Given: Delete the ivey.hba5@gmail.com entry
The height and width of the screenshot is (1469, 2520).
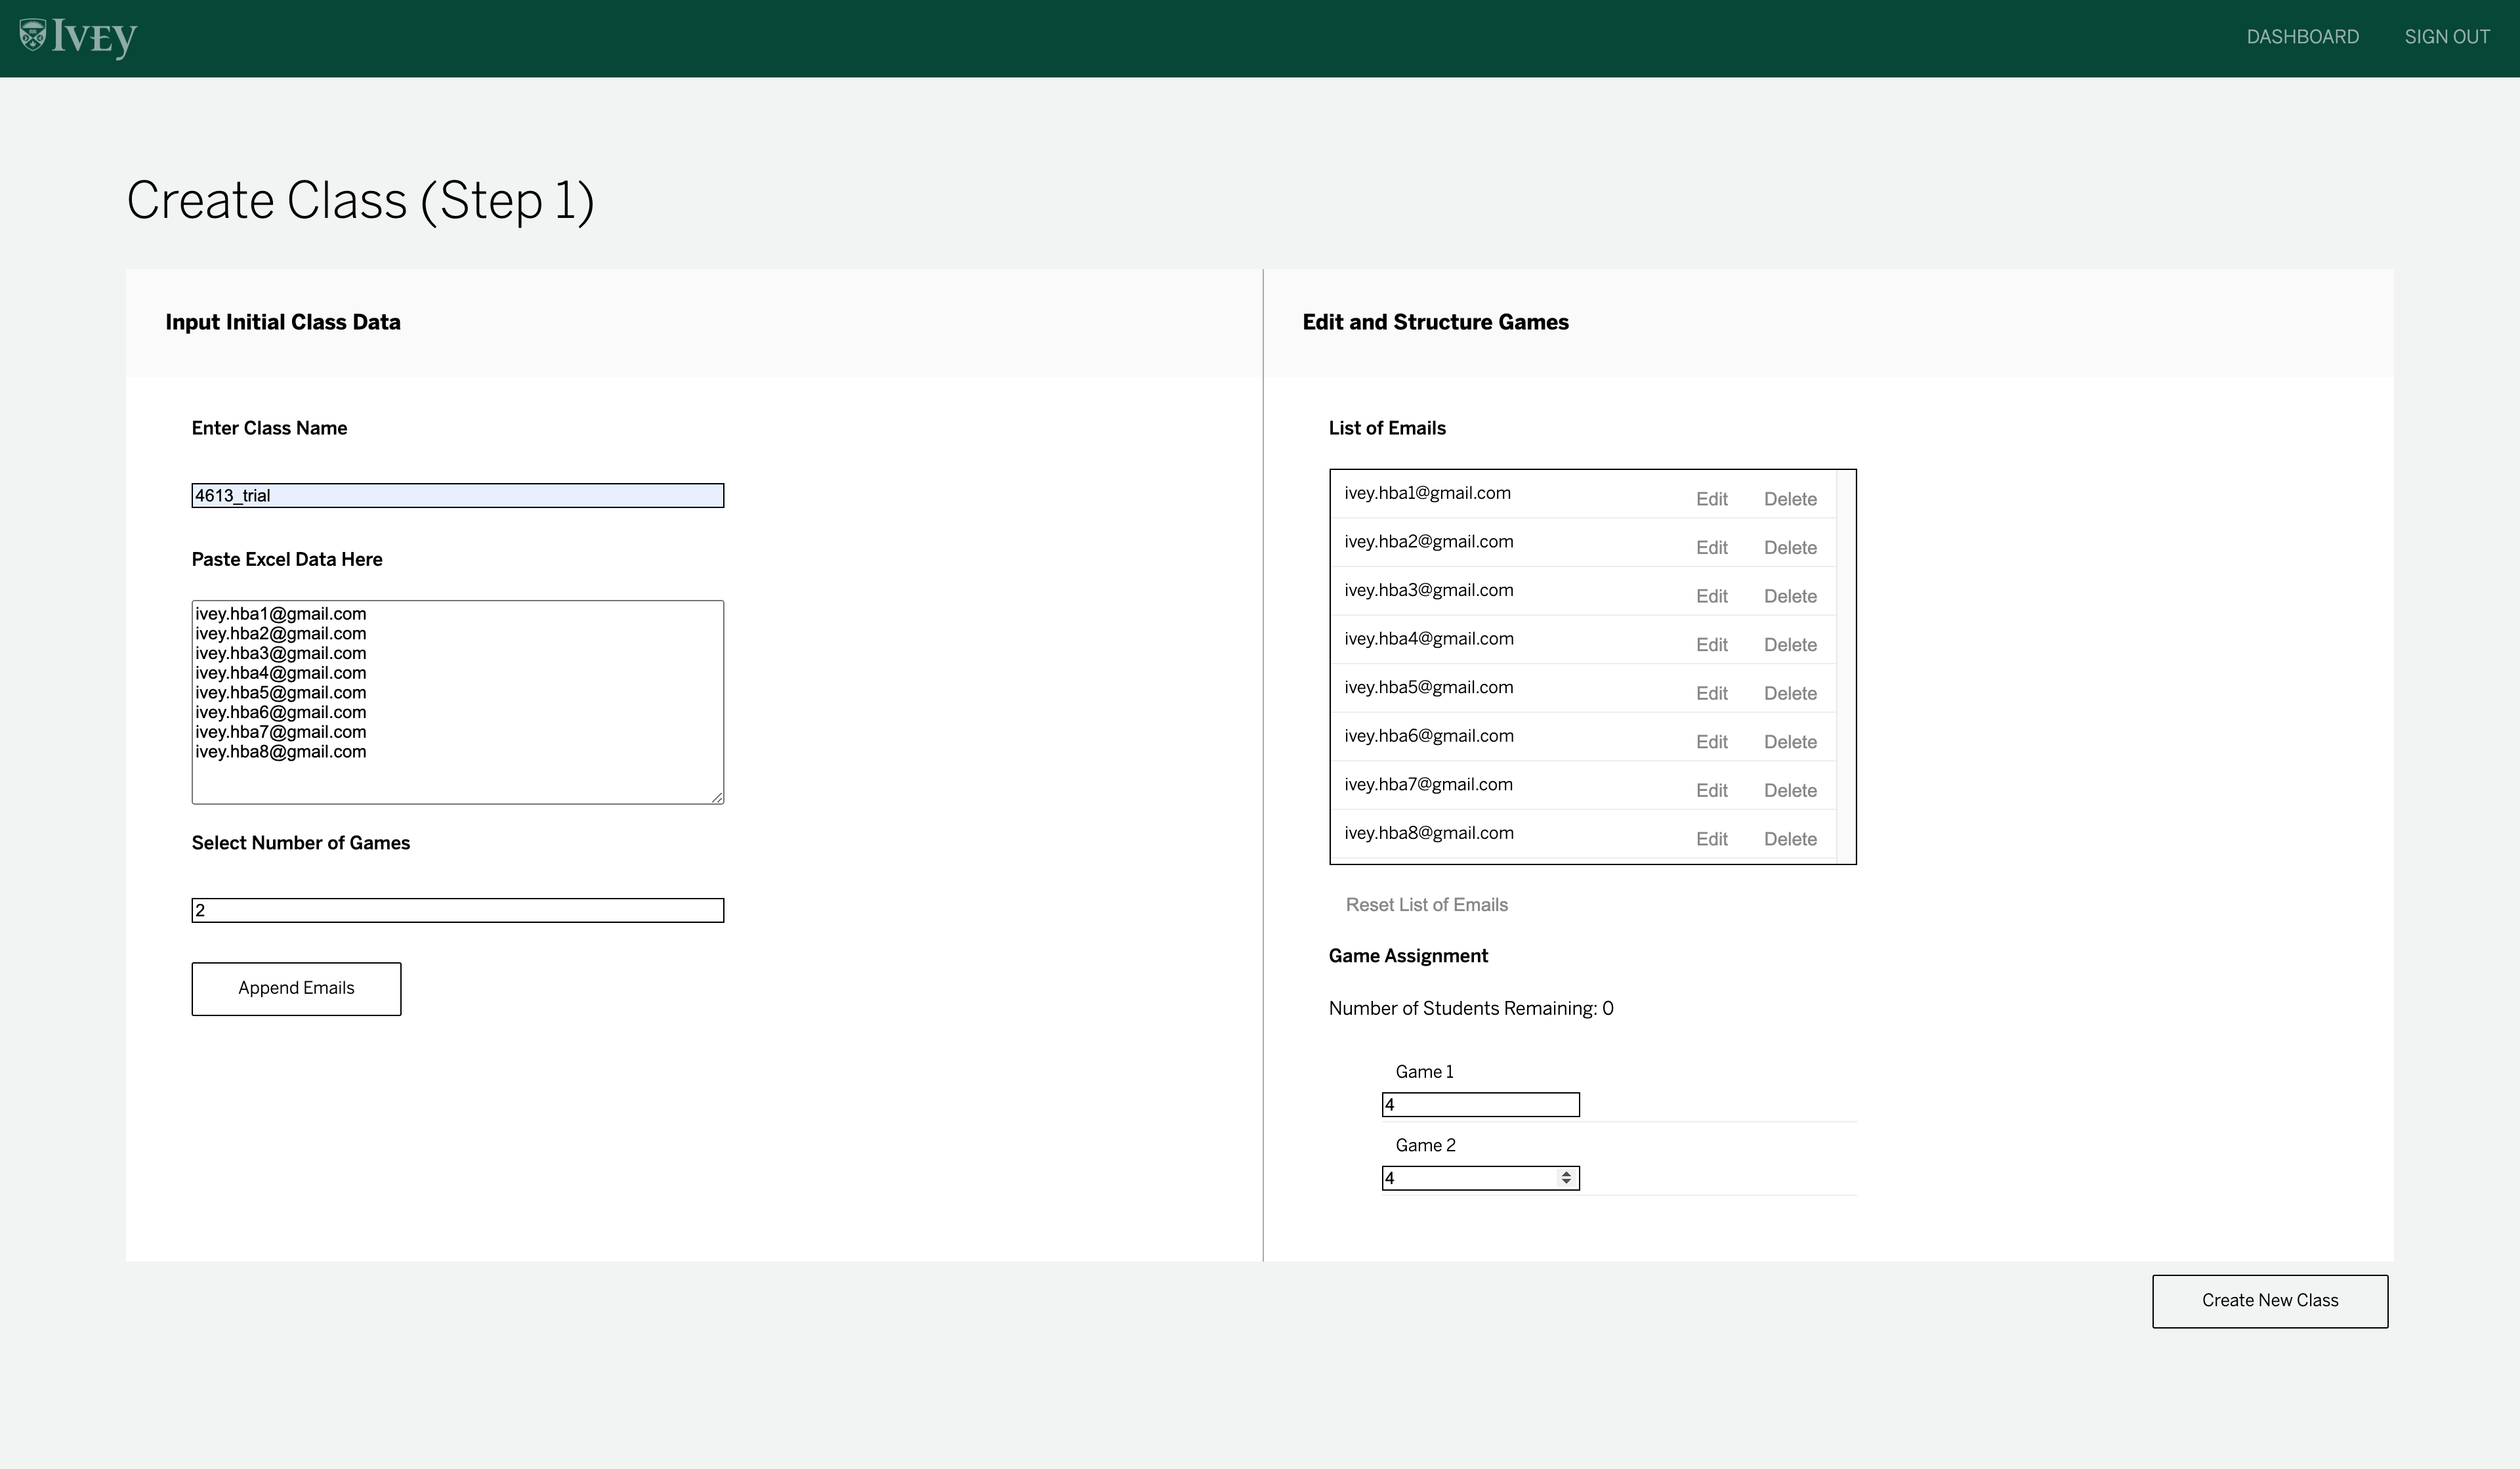Looking at the screenshot, I should tap(1789, 693).
